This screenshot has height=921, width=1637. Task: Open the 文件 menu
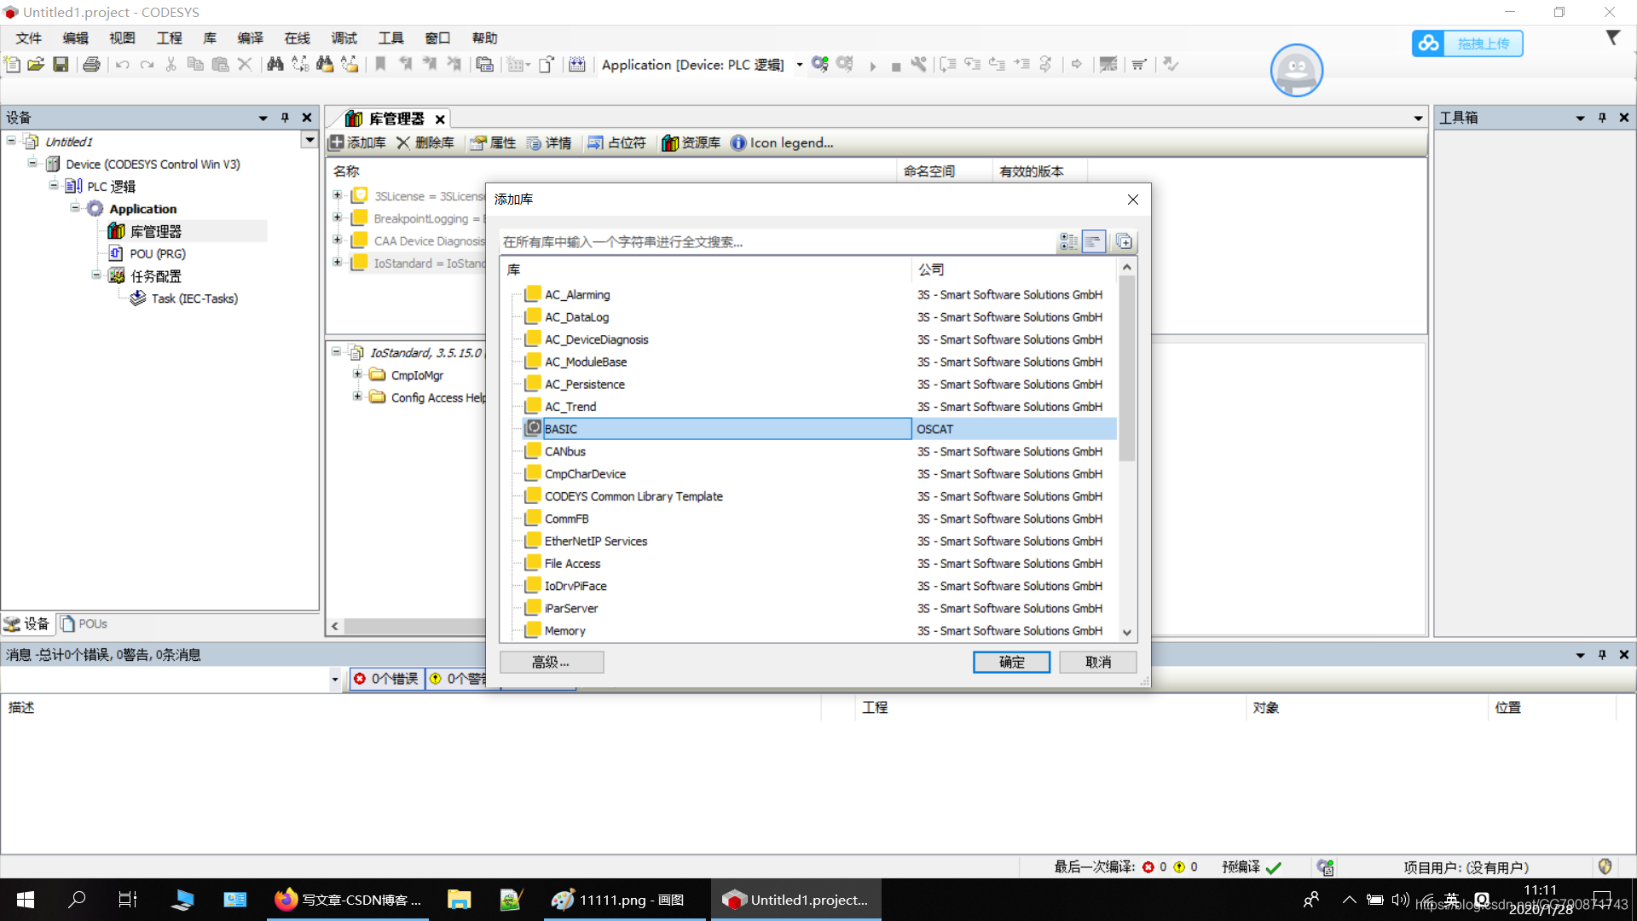28,38
